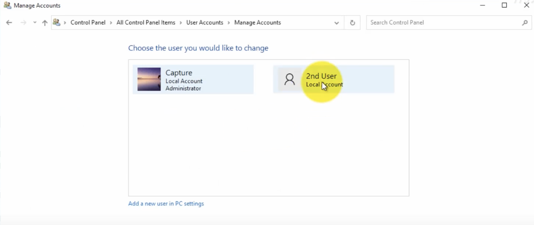The width and height of the screenshot is (534, 225).
Task: Expand the chevron after User Accounts breadcrumb
Action: pos(229,23)
